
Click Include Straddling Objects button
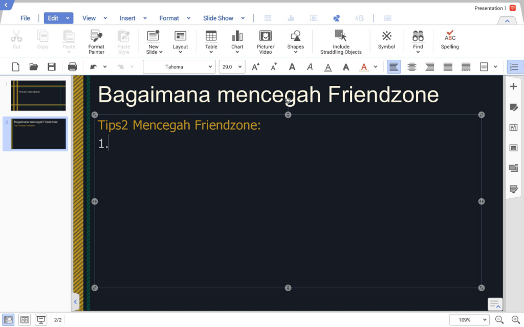341,41
